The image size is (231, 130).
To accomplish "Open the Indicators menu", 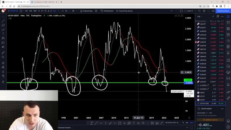I will (87, 11).
